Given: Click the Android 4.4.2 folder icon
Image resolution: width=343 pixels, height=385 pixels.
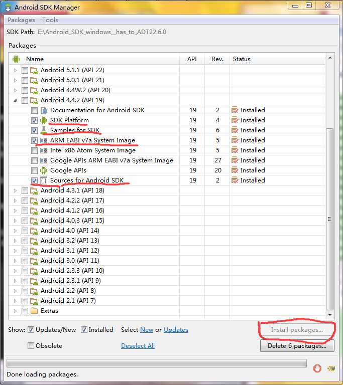Looking at the screenshot, I should [34, 100].
